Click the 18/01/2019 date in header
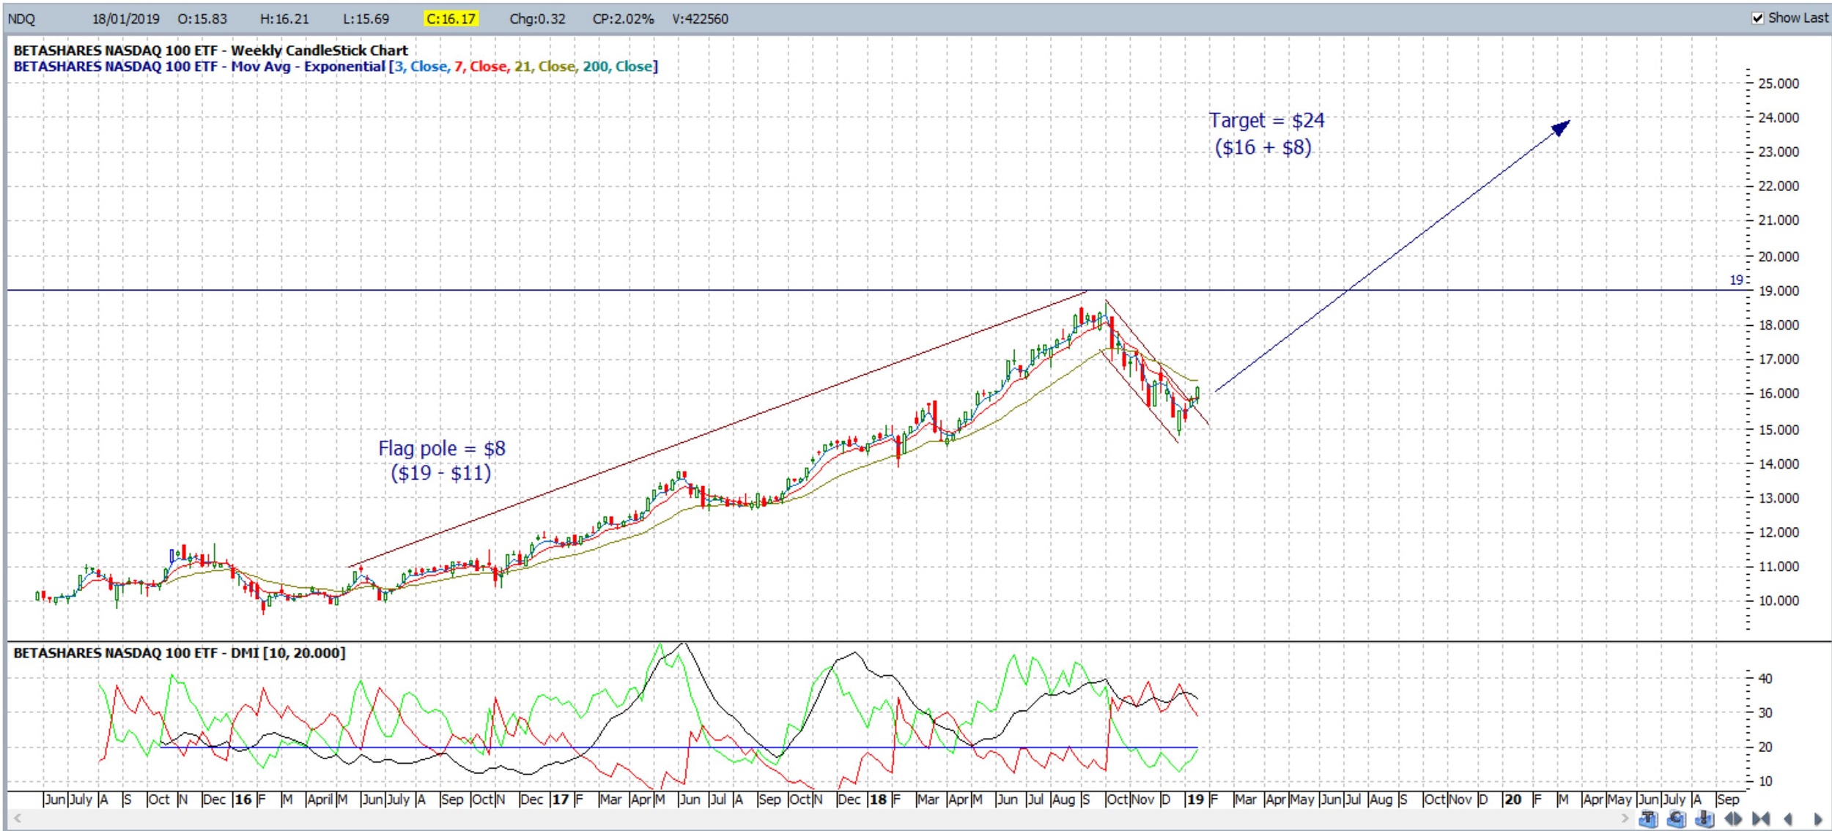This screenshot has height=831, width=1832. [x=125, y=19]
